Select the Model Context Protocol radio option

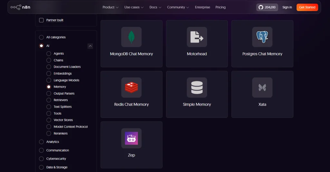[x=49, y=127]
